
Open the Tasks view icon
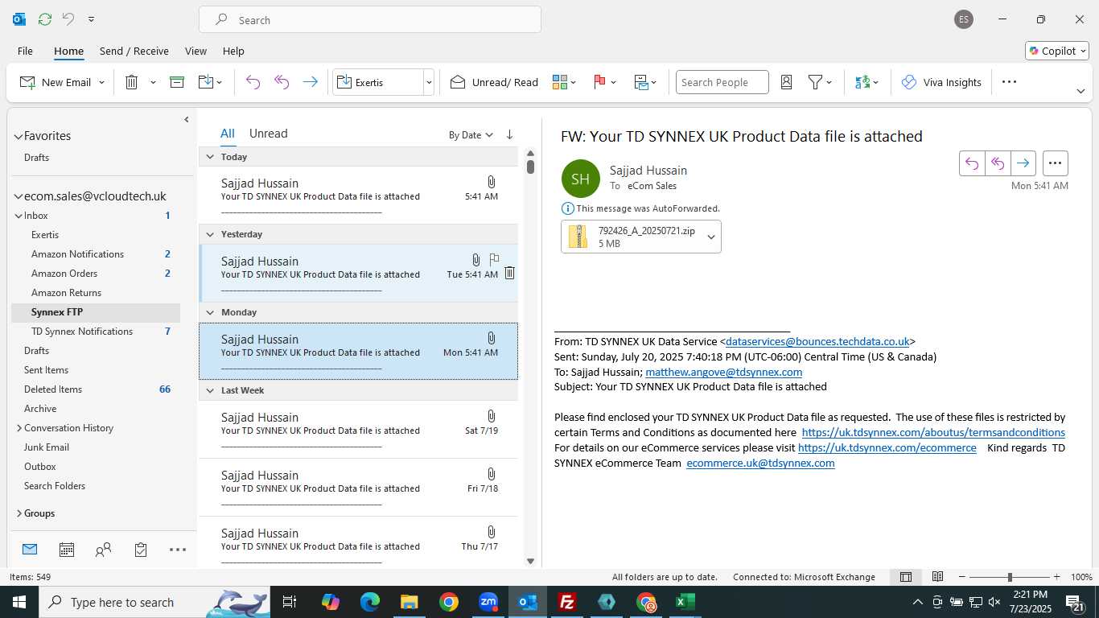(x=141, y=550)
